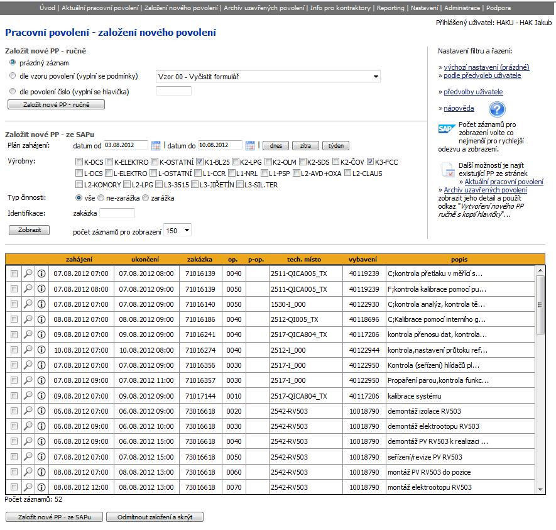This screenshot has height=530, width=556.
Task: Click table scrollbar down arrow
Action: coord(540,490)
